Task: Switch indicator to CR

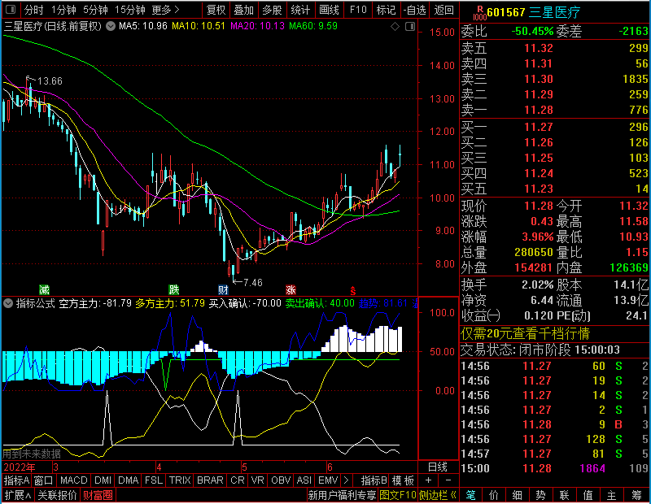Action: [x=238, y=480]
